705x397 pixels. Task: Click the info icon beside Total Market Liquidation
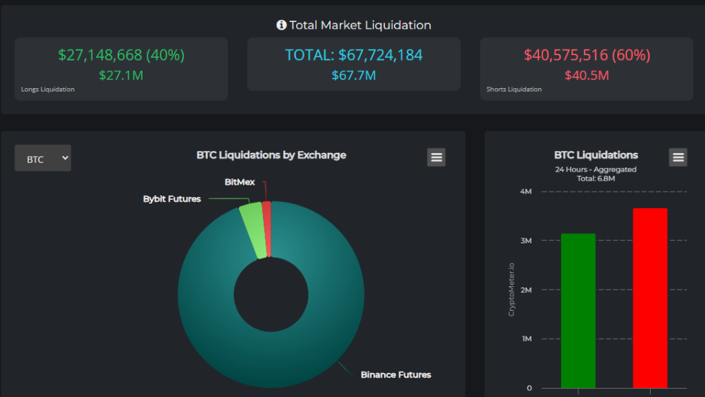282,25
